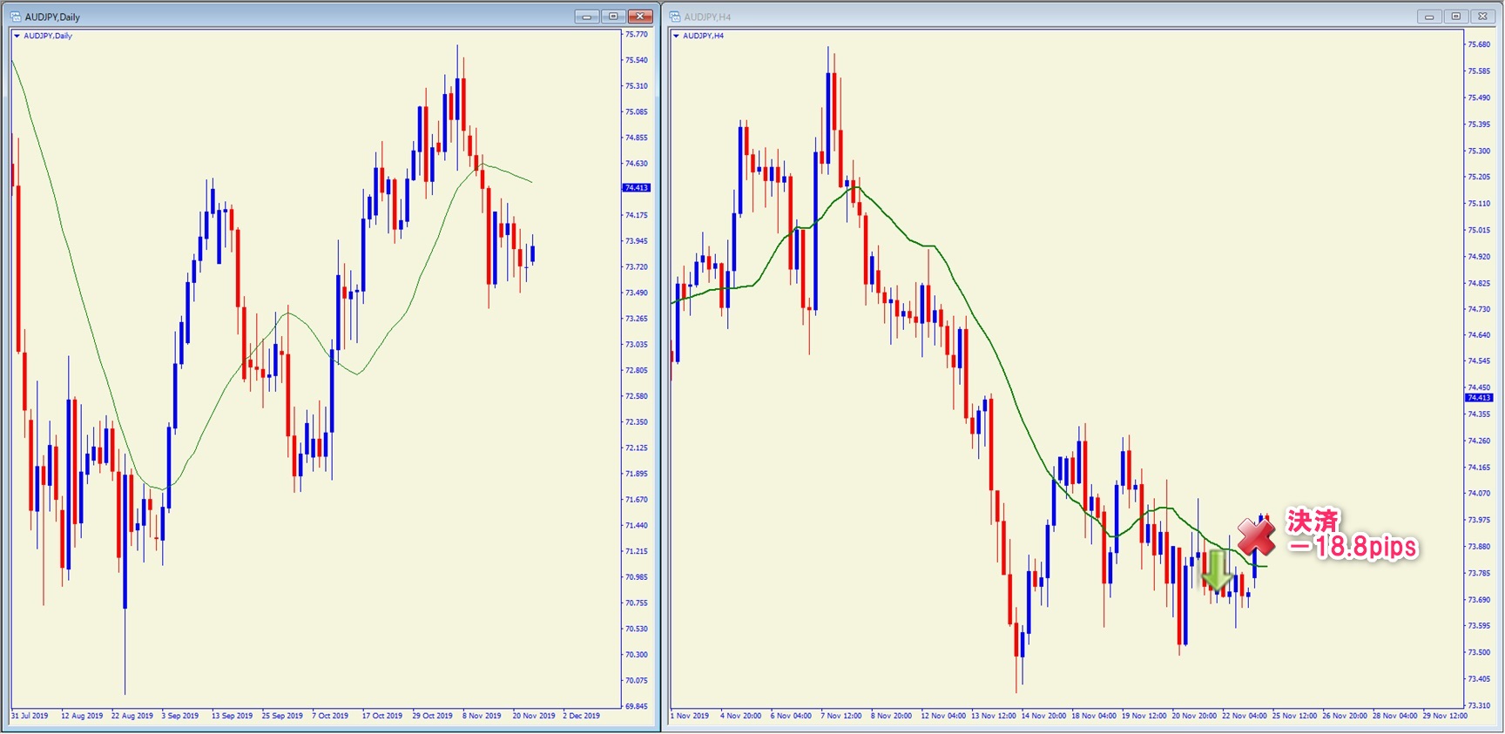Click the AUDJPY,Daily title bar text

click(x=52, y=17)
